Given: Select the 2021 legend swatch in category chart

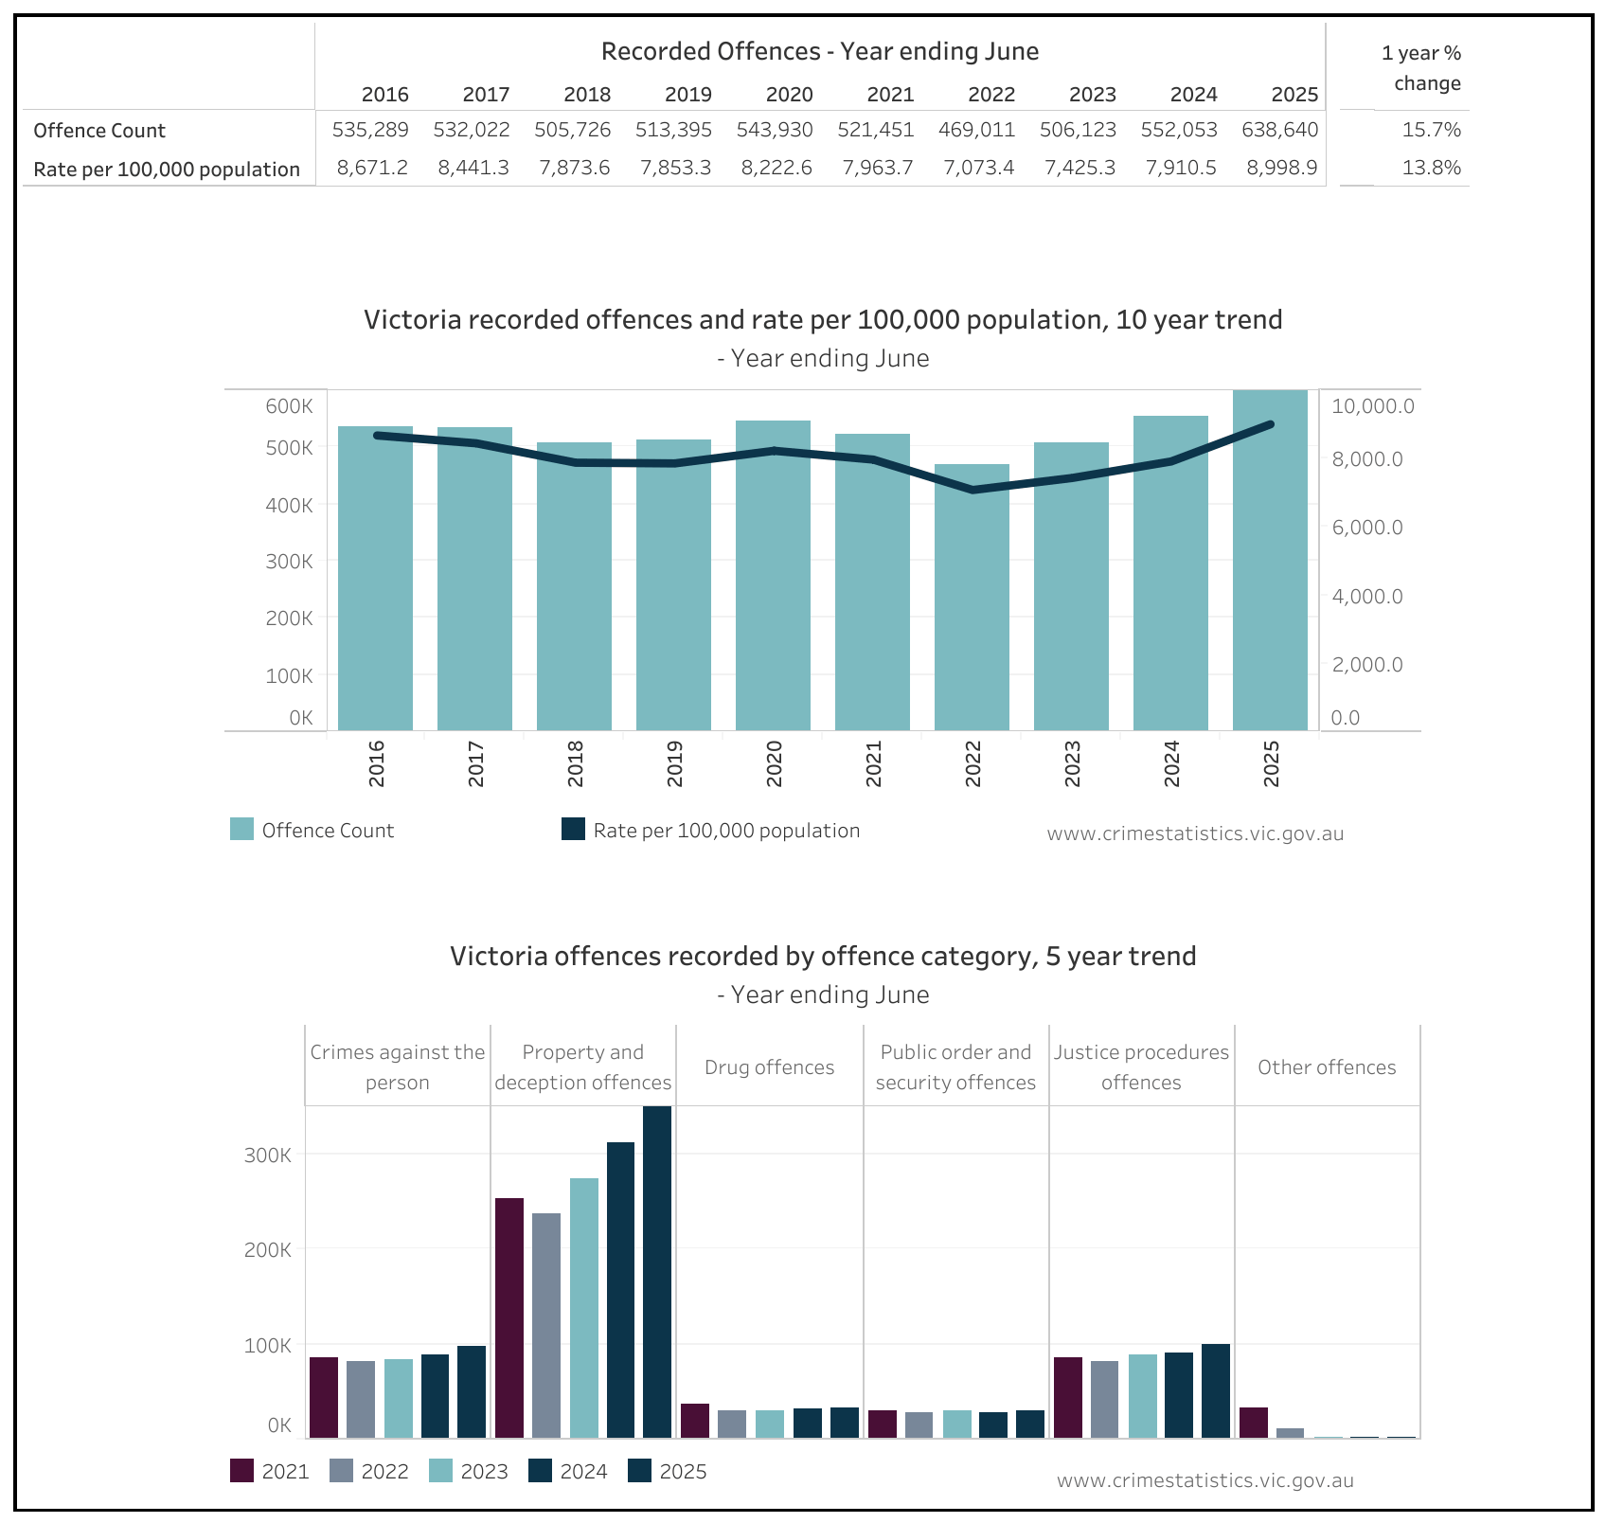Looking at the screenshot, I should coord(241,1471).
